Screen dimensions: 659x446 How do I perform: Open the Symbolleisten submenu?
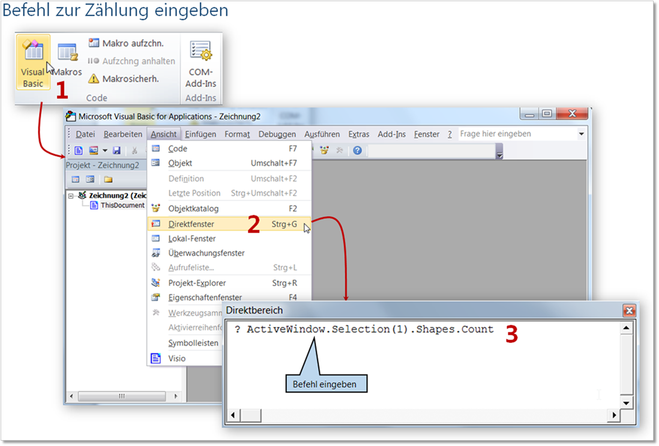point(185,343)
